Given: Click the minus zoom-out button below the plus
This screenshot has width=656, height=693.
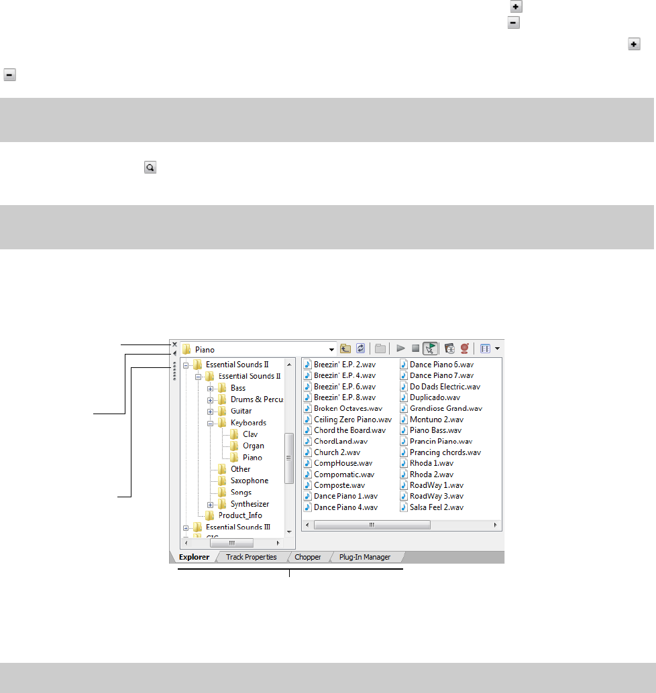Looking at the screenshot, I should tap(513, 23).
